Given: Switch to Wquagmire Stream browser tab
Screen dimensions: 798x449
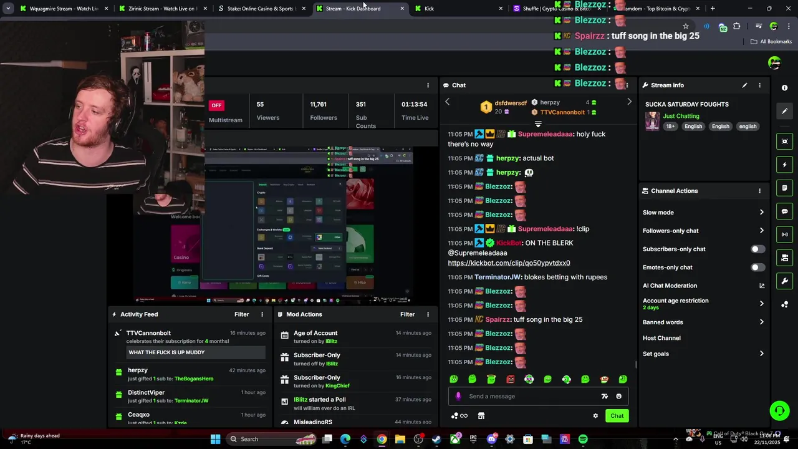Looking at the screenshot, I should [x=64, y=9].
